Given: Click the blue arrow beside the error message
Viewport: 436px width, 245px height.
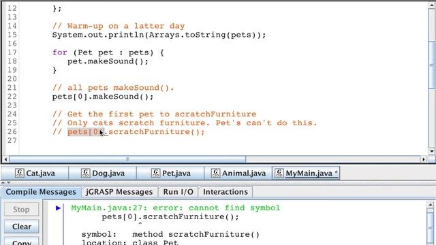Looking at the screenshot, I should (58, 208).
